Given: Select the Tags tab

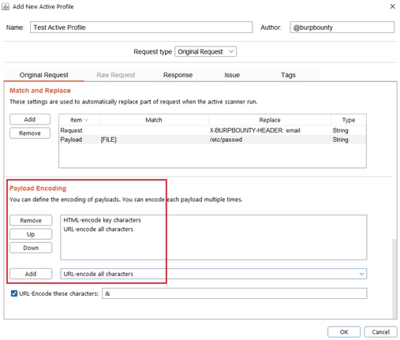Looking at the screenshot, I should point(288,75).
